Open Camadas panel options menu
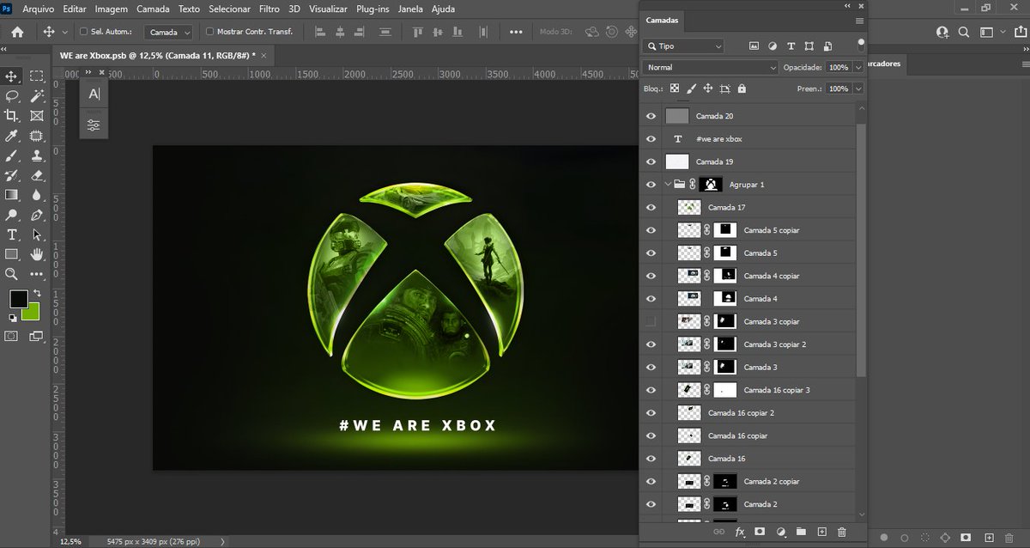 (x=859, y=20)
